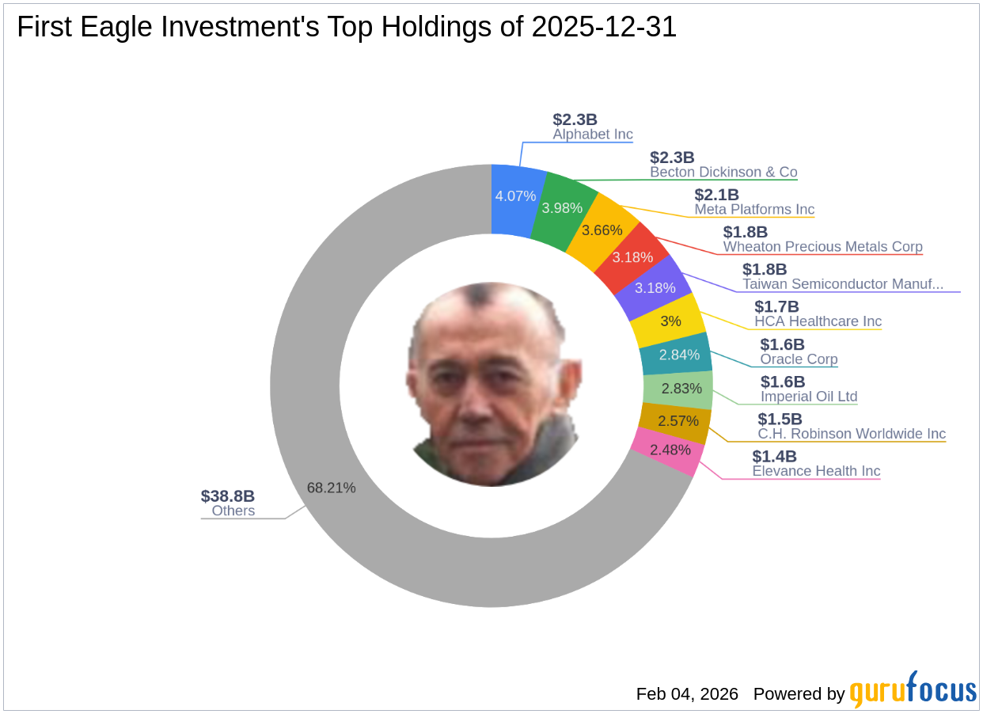The image size is (983, 714).
Task: Select the purple Taiwan Semiconductor slice
Action: pos(655,287)
